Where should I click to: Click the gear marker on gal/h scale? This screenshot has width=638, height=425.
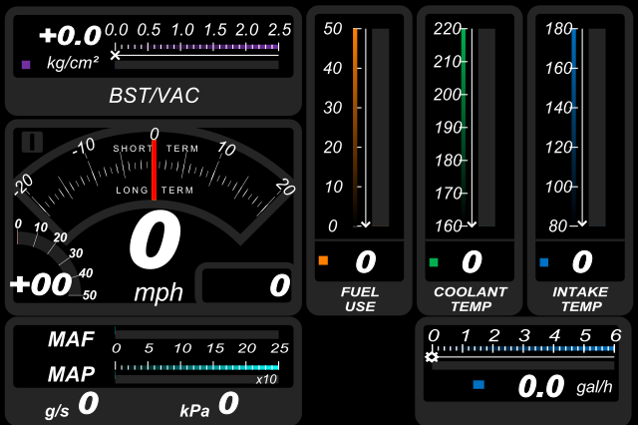[432, 357]
